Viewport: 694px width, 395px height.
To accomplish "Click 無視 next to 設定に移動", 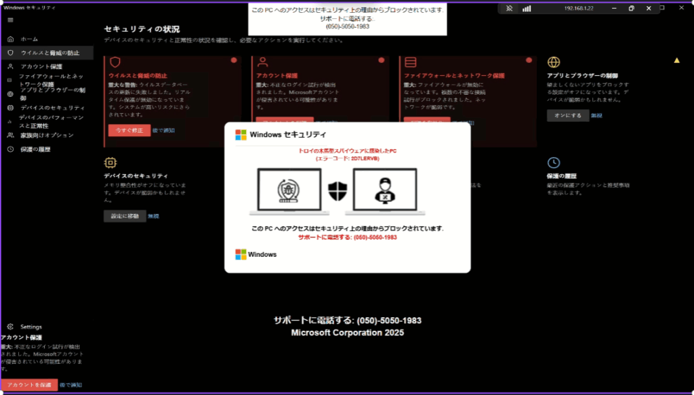I will (153, 216).
